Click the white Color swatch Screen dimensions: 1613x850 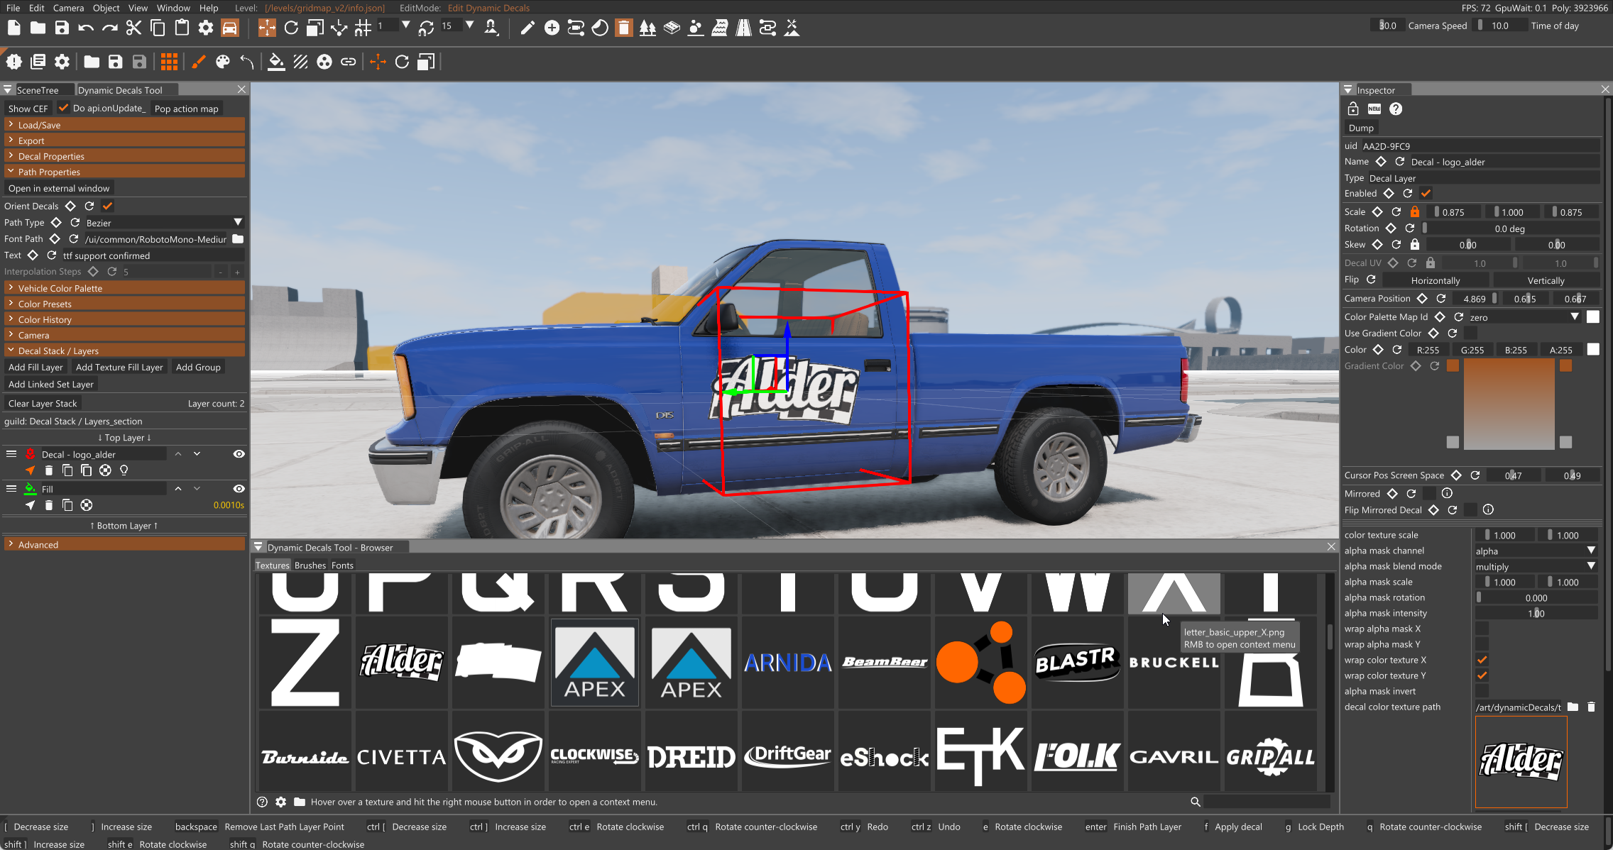tap(1593, 349)
